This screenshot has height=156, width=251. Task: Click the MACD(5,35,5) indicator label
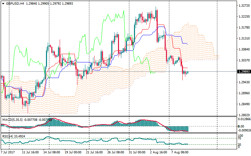11,119
